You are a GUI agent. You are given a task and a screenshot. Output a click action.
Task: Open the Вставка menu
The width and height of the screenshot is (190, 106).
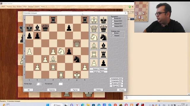pos(19,6)
